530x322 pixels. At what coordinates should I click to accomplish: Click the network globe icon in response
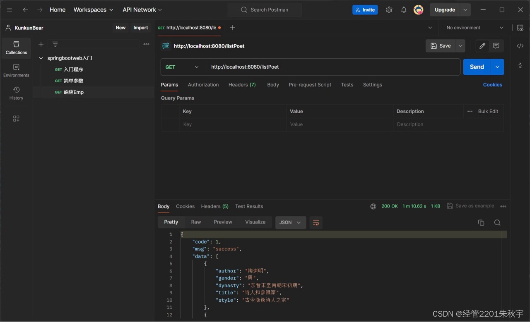[x=373, y=206]
